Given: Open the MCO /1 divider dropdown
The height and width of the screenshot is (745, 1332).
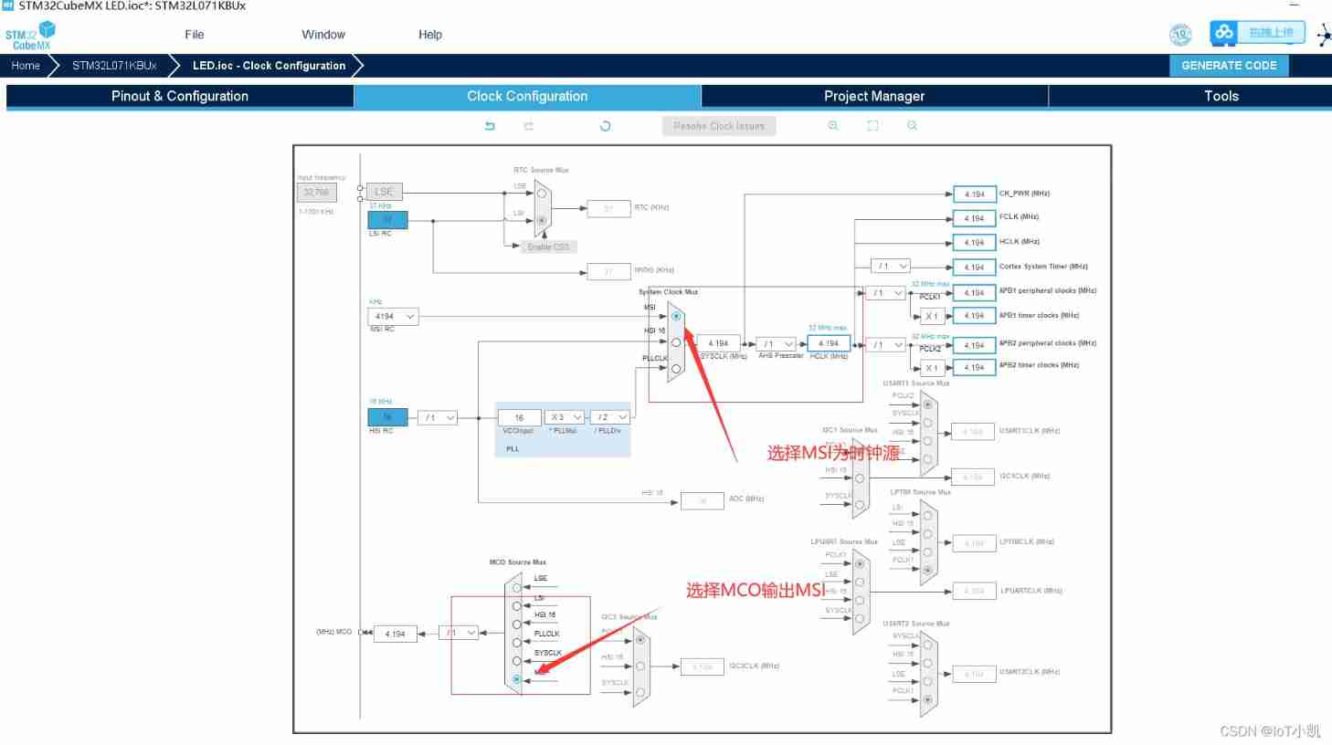Looking at the screenshot, I should [459, 633].
